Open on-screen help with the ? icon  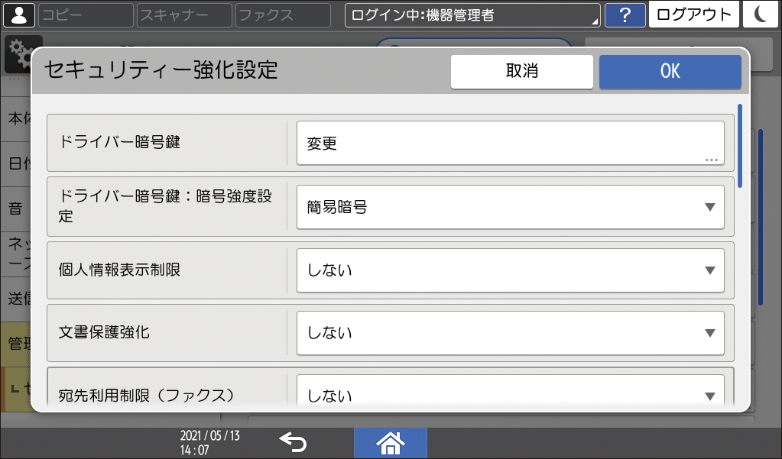[625, 15]
